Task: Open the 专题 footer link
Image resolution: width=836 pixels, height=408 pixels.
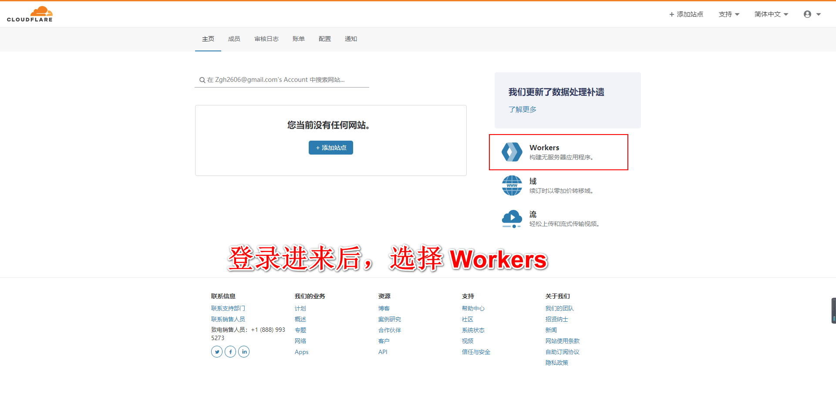Action: 300,330
